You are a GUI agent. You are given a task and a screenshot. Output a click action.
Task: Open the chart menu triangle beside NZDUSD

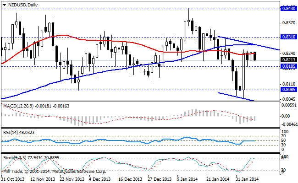tap(5, 5)
